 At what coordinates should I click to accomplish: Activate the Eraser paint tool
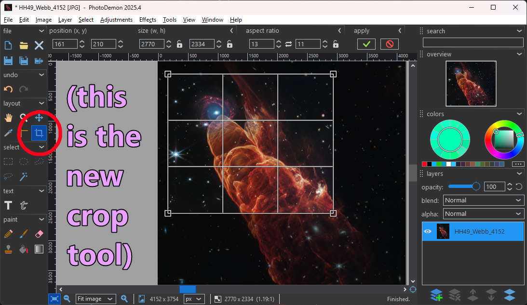[39, 234]
